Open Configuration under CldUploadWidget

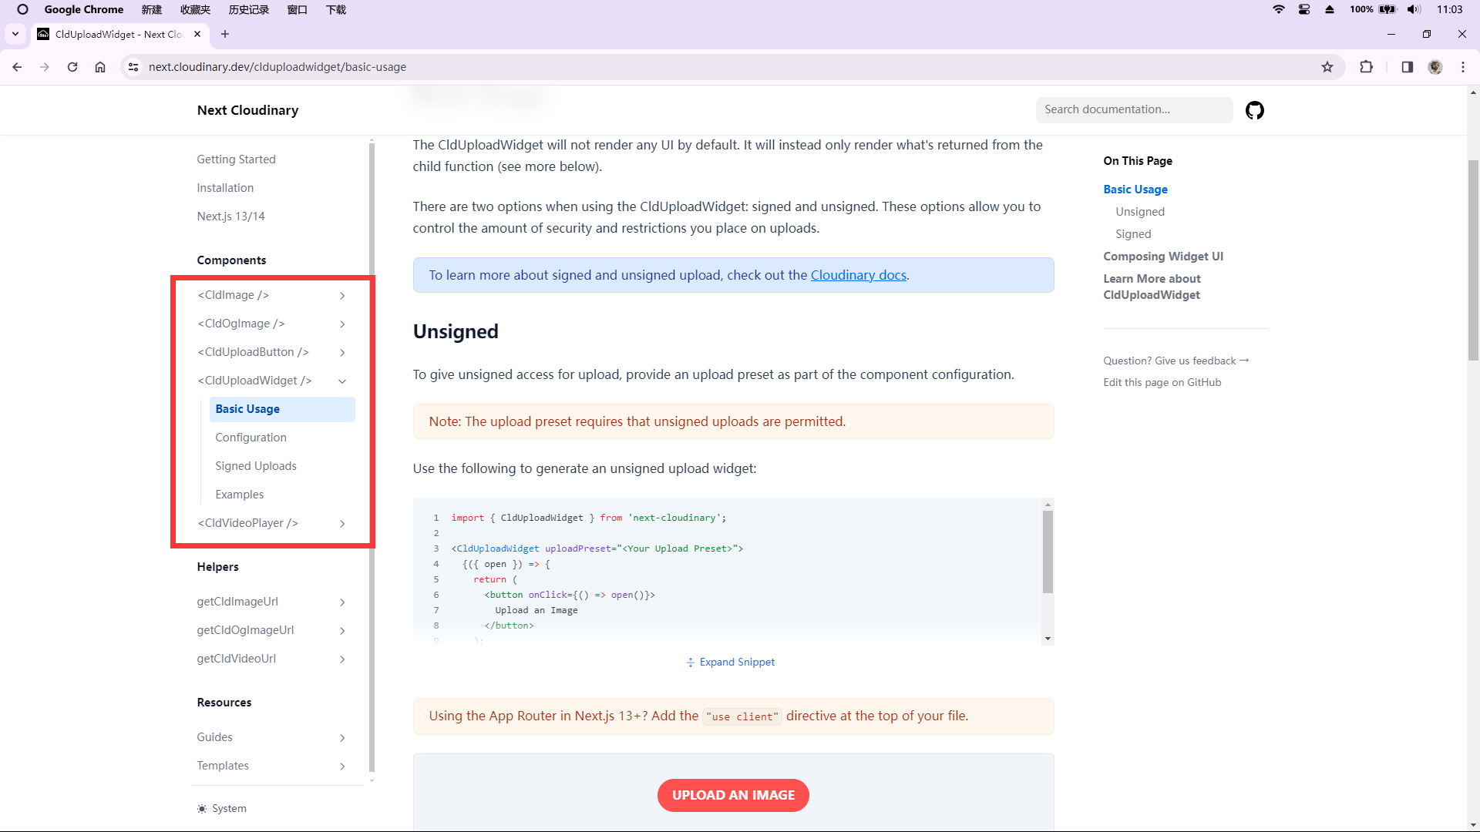[251, 438]
